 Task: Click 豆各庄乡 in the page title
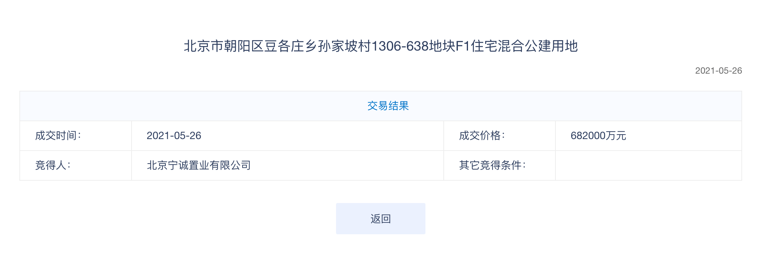291,46
